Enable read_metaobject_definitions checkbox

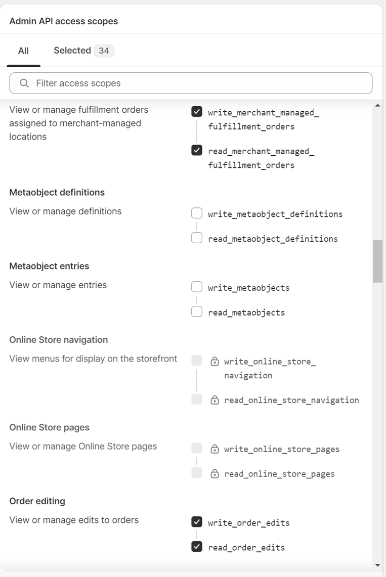197,238
